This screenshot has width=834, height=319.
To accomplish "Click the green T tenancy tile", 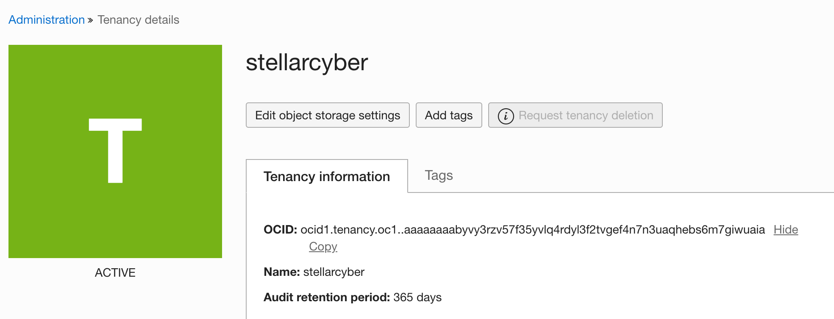I will pos(115,151).
